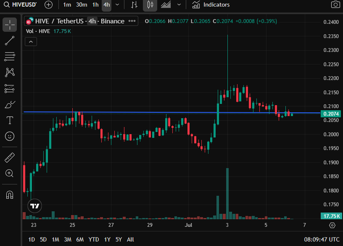
Task: Set the range to 3M
Action: (x=67, y=239)
